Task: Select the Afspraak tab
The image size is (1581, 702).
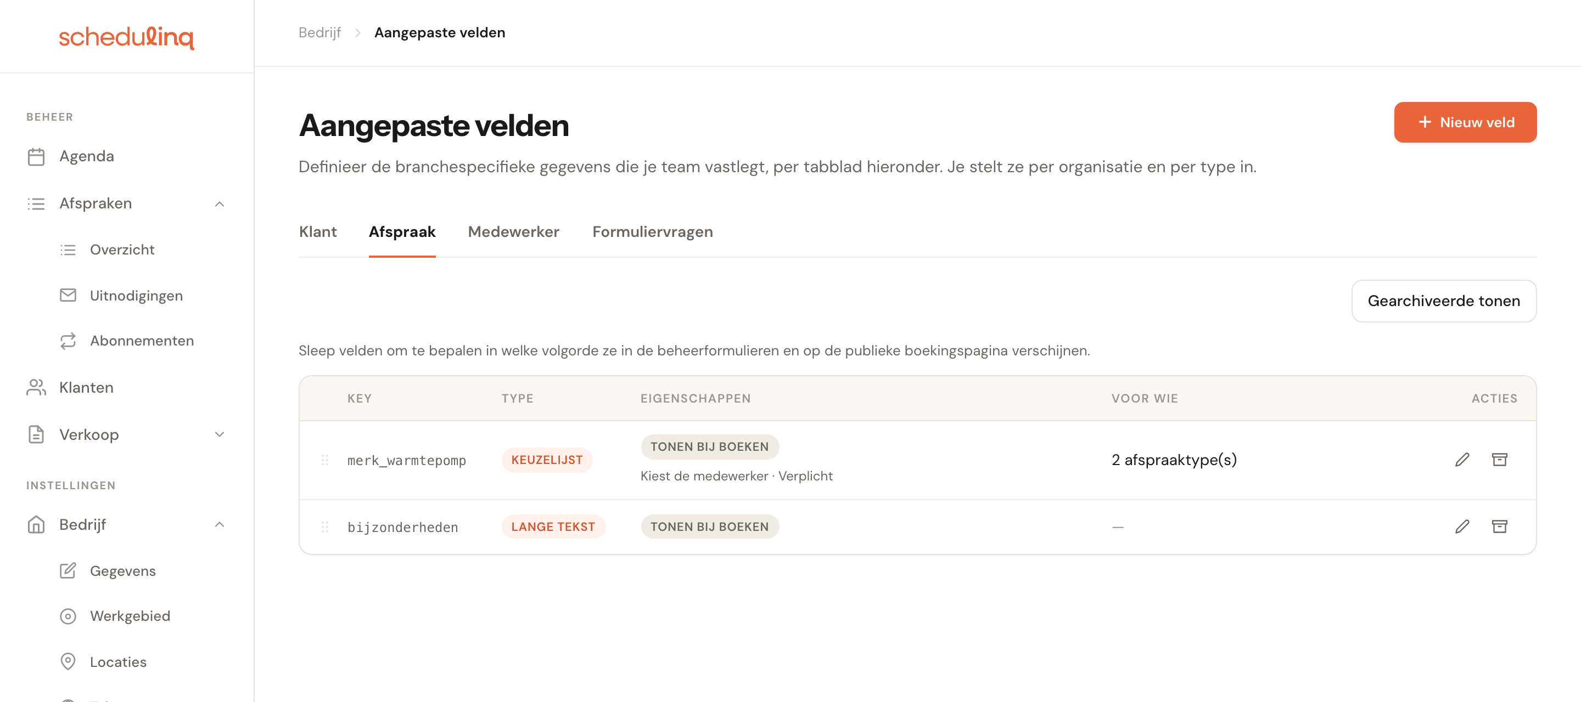Action: click(402, 232)
